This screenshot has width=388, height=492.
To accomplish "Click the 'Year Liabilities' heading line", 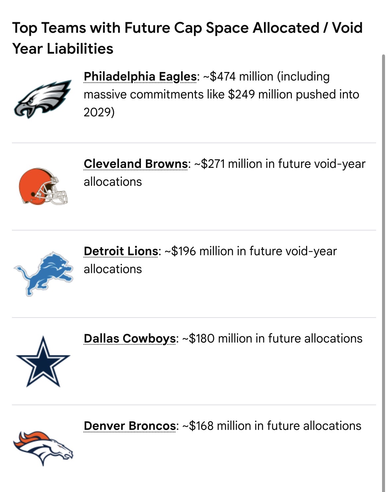I will click(63, 49).
